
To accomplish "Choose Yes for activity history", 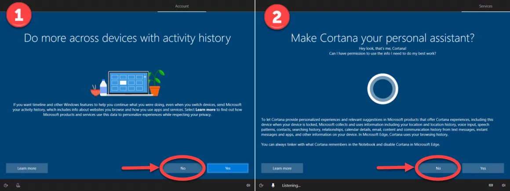I will point(228,168).
